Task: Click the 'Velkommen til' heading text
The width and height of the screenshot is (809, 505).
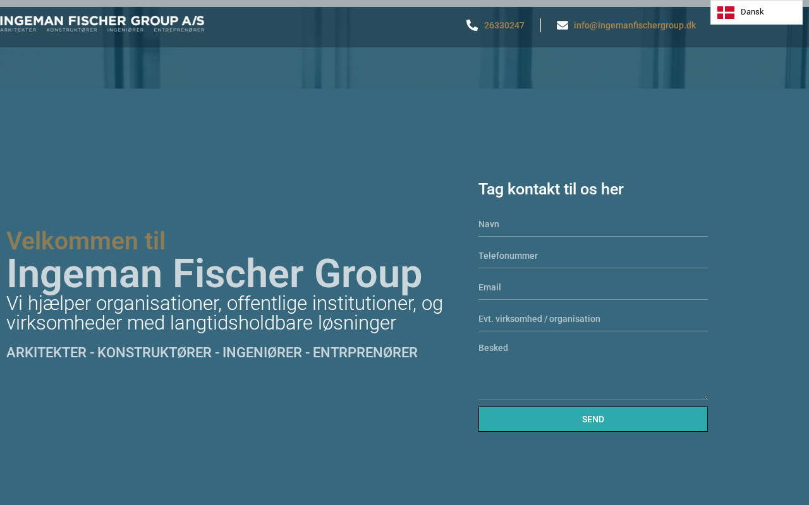Action: tap(86, 241)
